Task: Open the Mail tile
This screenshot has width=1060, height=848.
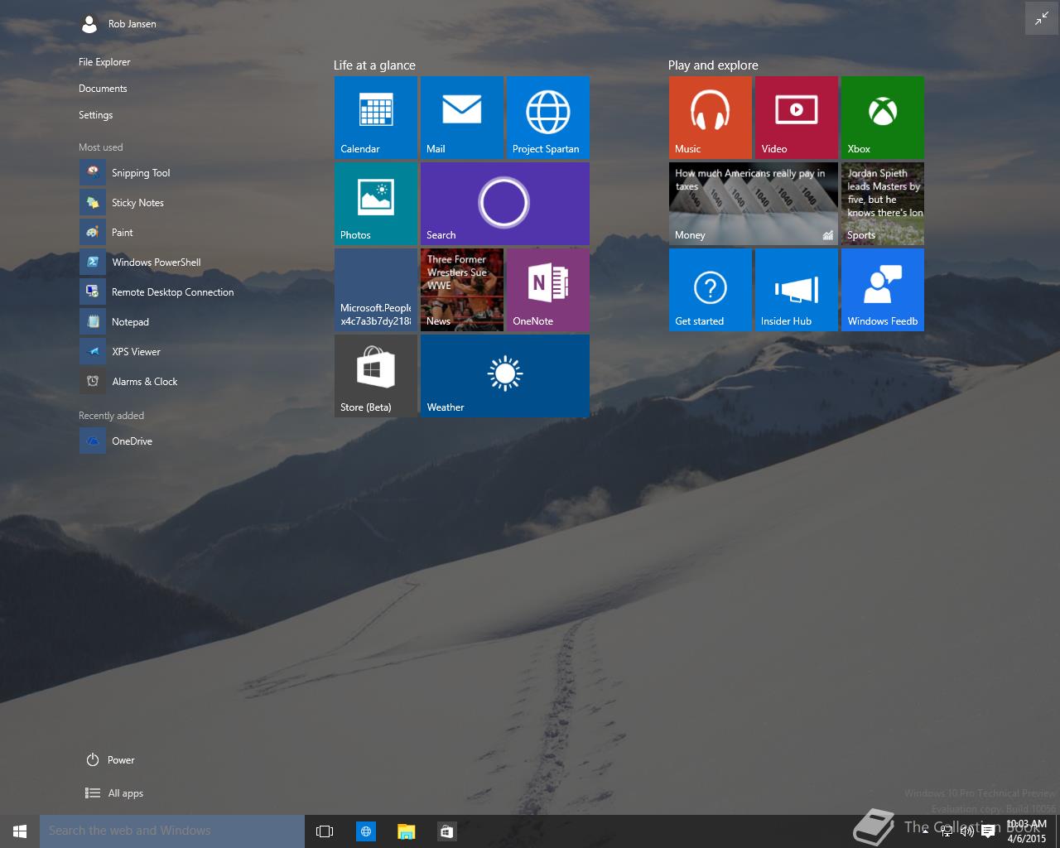Action: click(x=462, y=118)
